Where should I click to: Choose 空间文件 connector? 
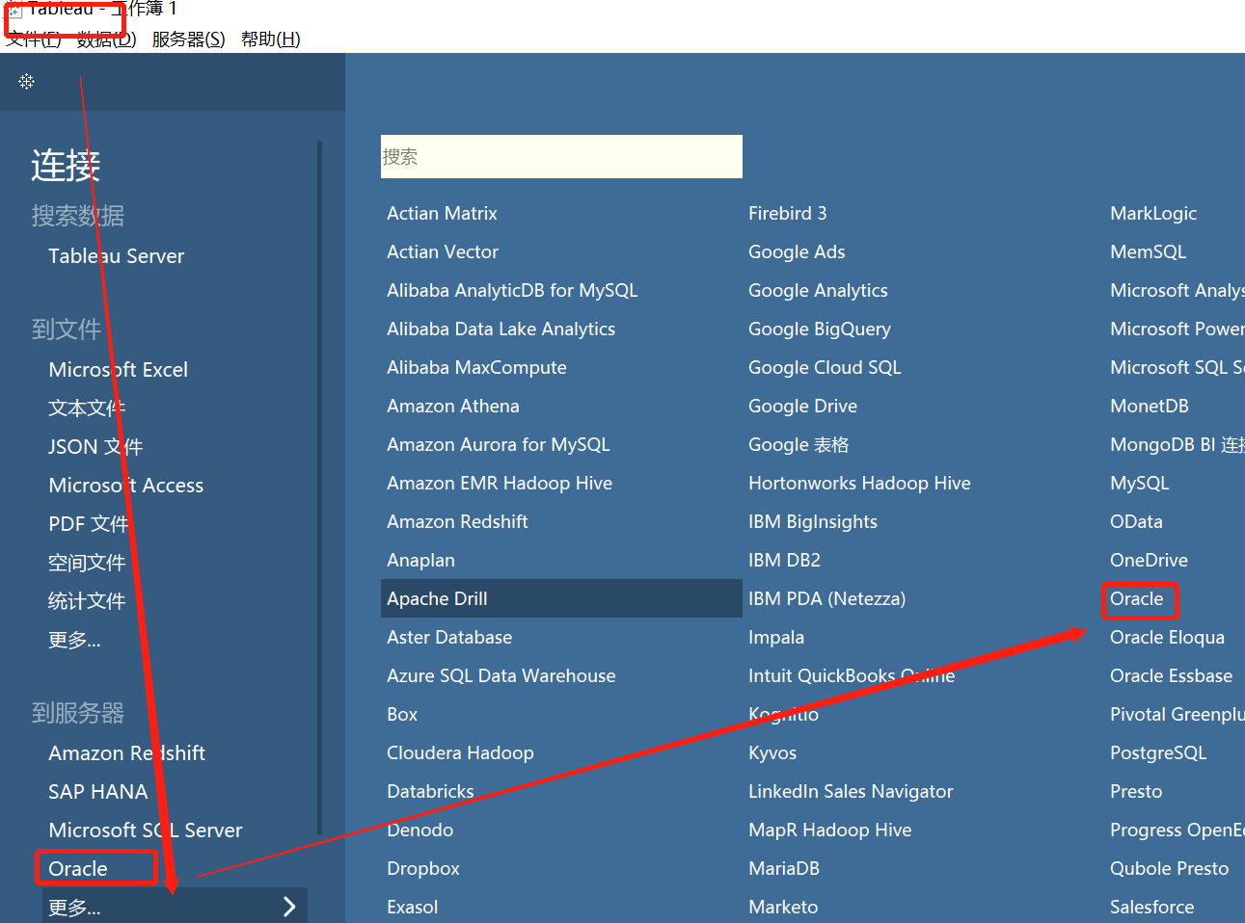pyautogui.click(x=87, y=563)
